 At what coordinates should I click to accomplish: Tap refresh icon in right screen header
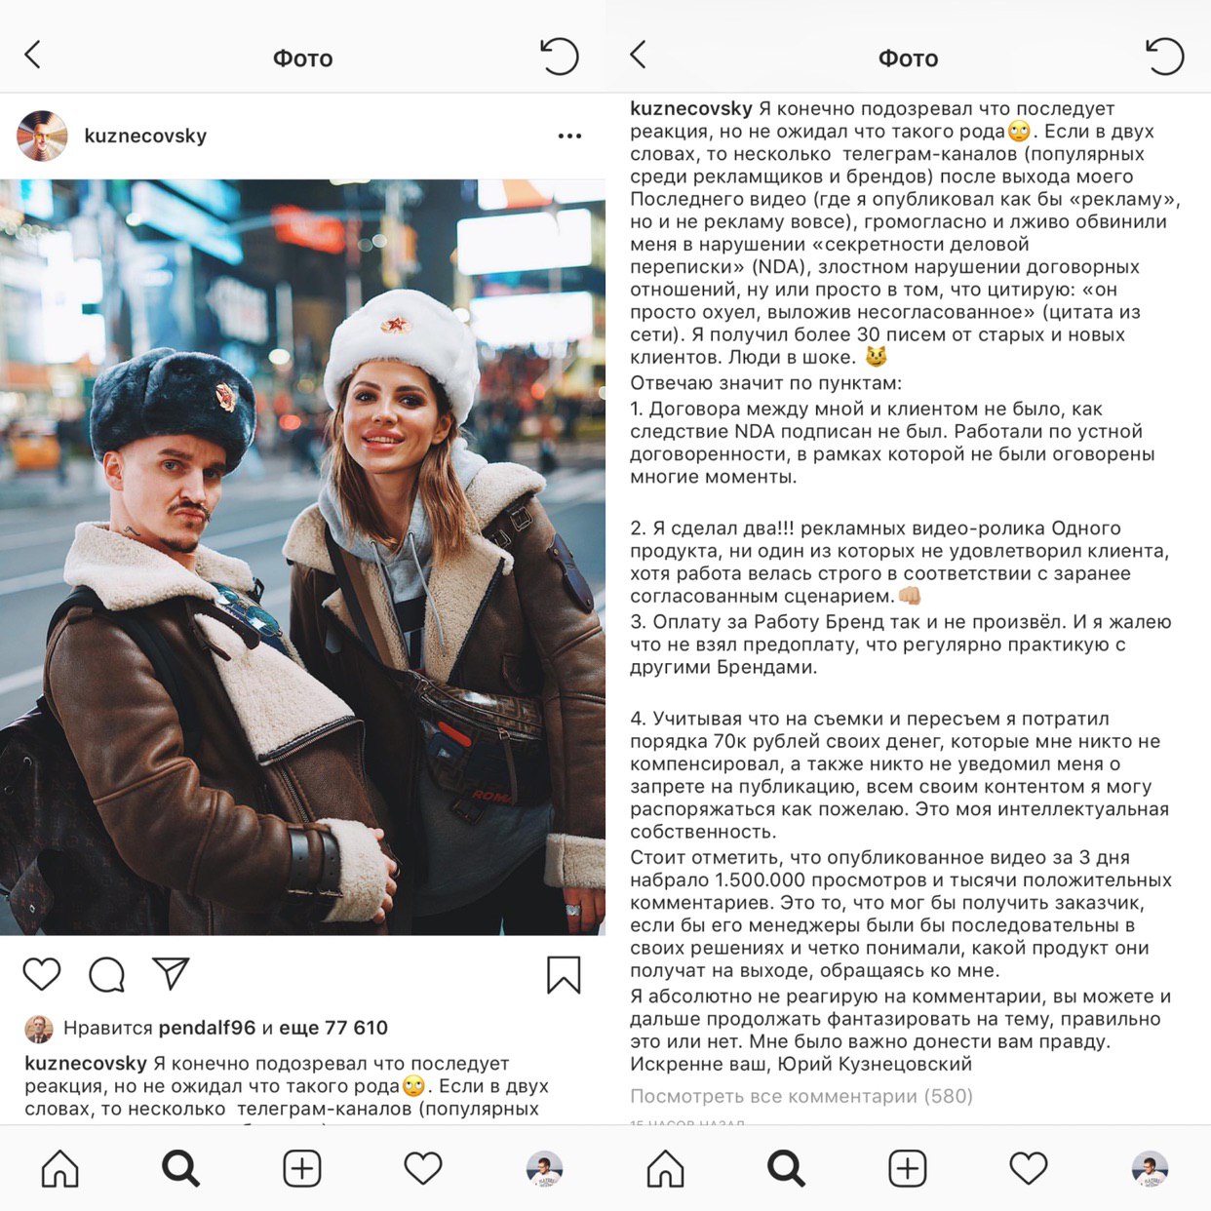click(x=1165, y=57)
